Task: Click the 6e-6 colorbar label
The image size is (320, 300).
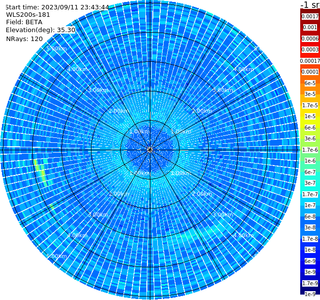Action: [x=310, y=128]
